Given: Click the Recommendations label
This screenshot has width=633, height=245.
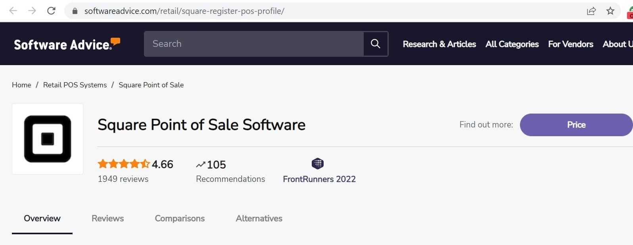Looking at the screenshot, I should [x=230, y=179].
